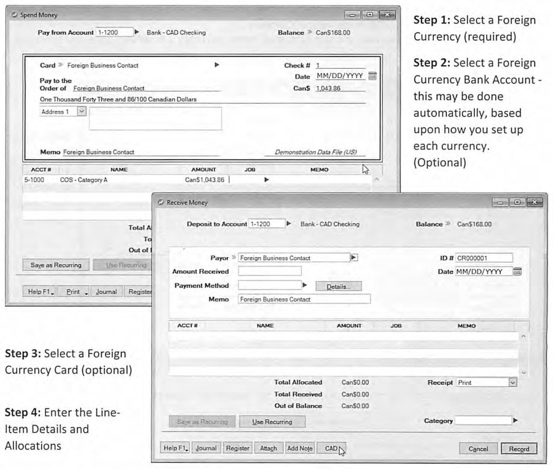This screenshot has width=553, height=469.
Task: Open account lookup arrow beside Deposit to Account
Action: [289, 223]
